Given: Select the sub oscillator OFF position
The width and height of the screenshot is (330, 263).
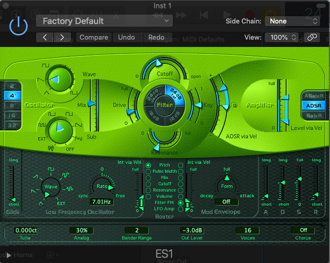Looking at the screenshot, I should (70, 149).
